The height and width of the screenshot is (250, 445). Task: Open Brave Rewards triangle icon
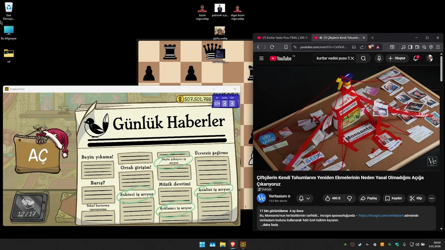pyautogui.click(x=378, y=47)
